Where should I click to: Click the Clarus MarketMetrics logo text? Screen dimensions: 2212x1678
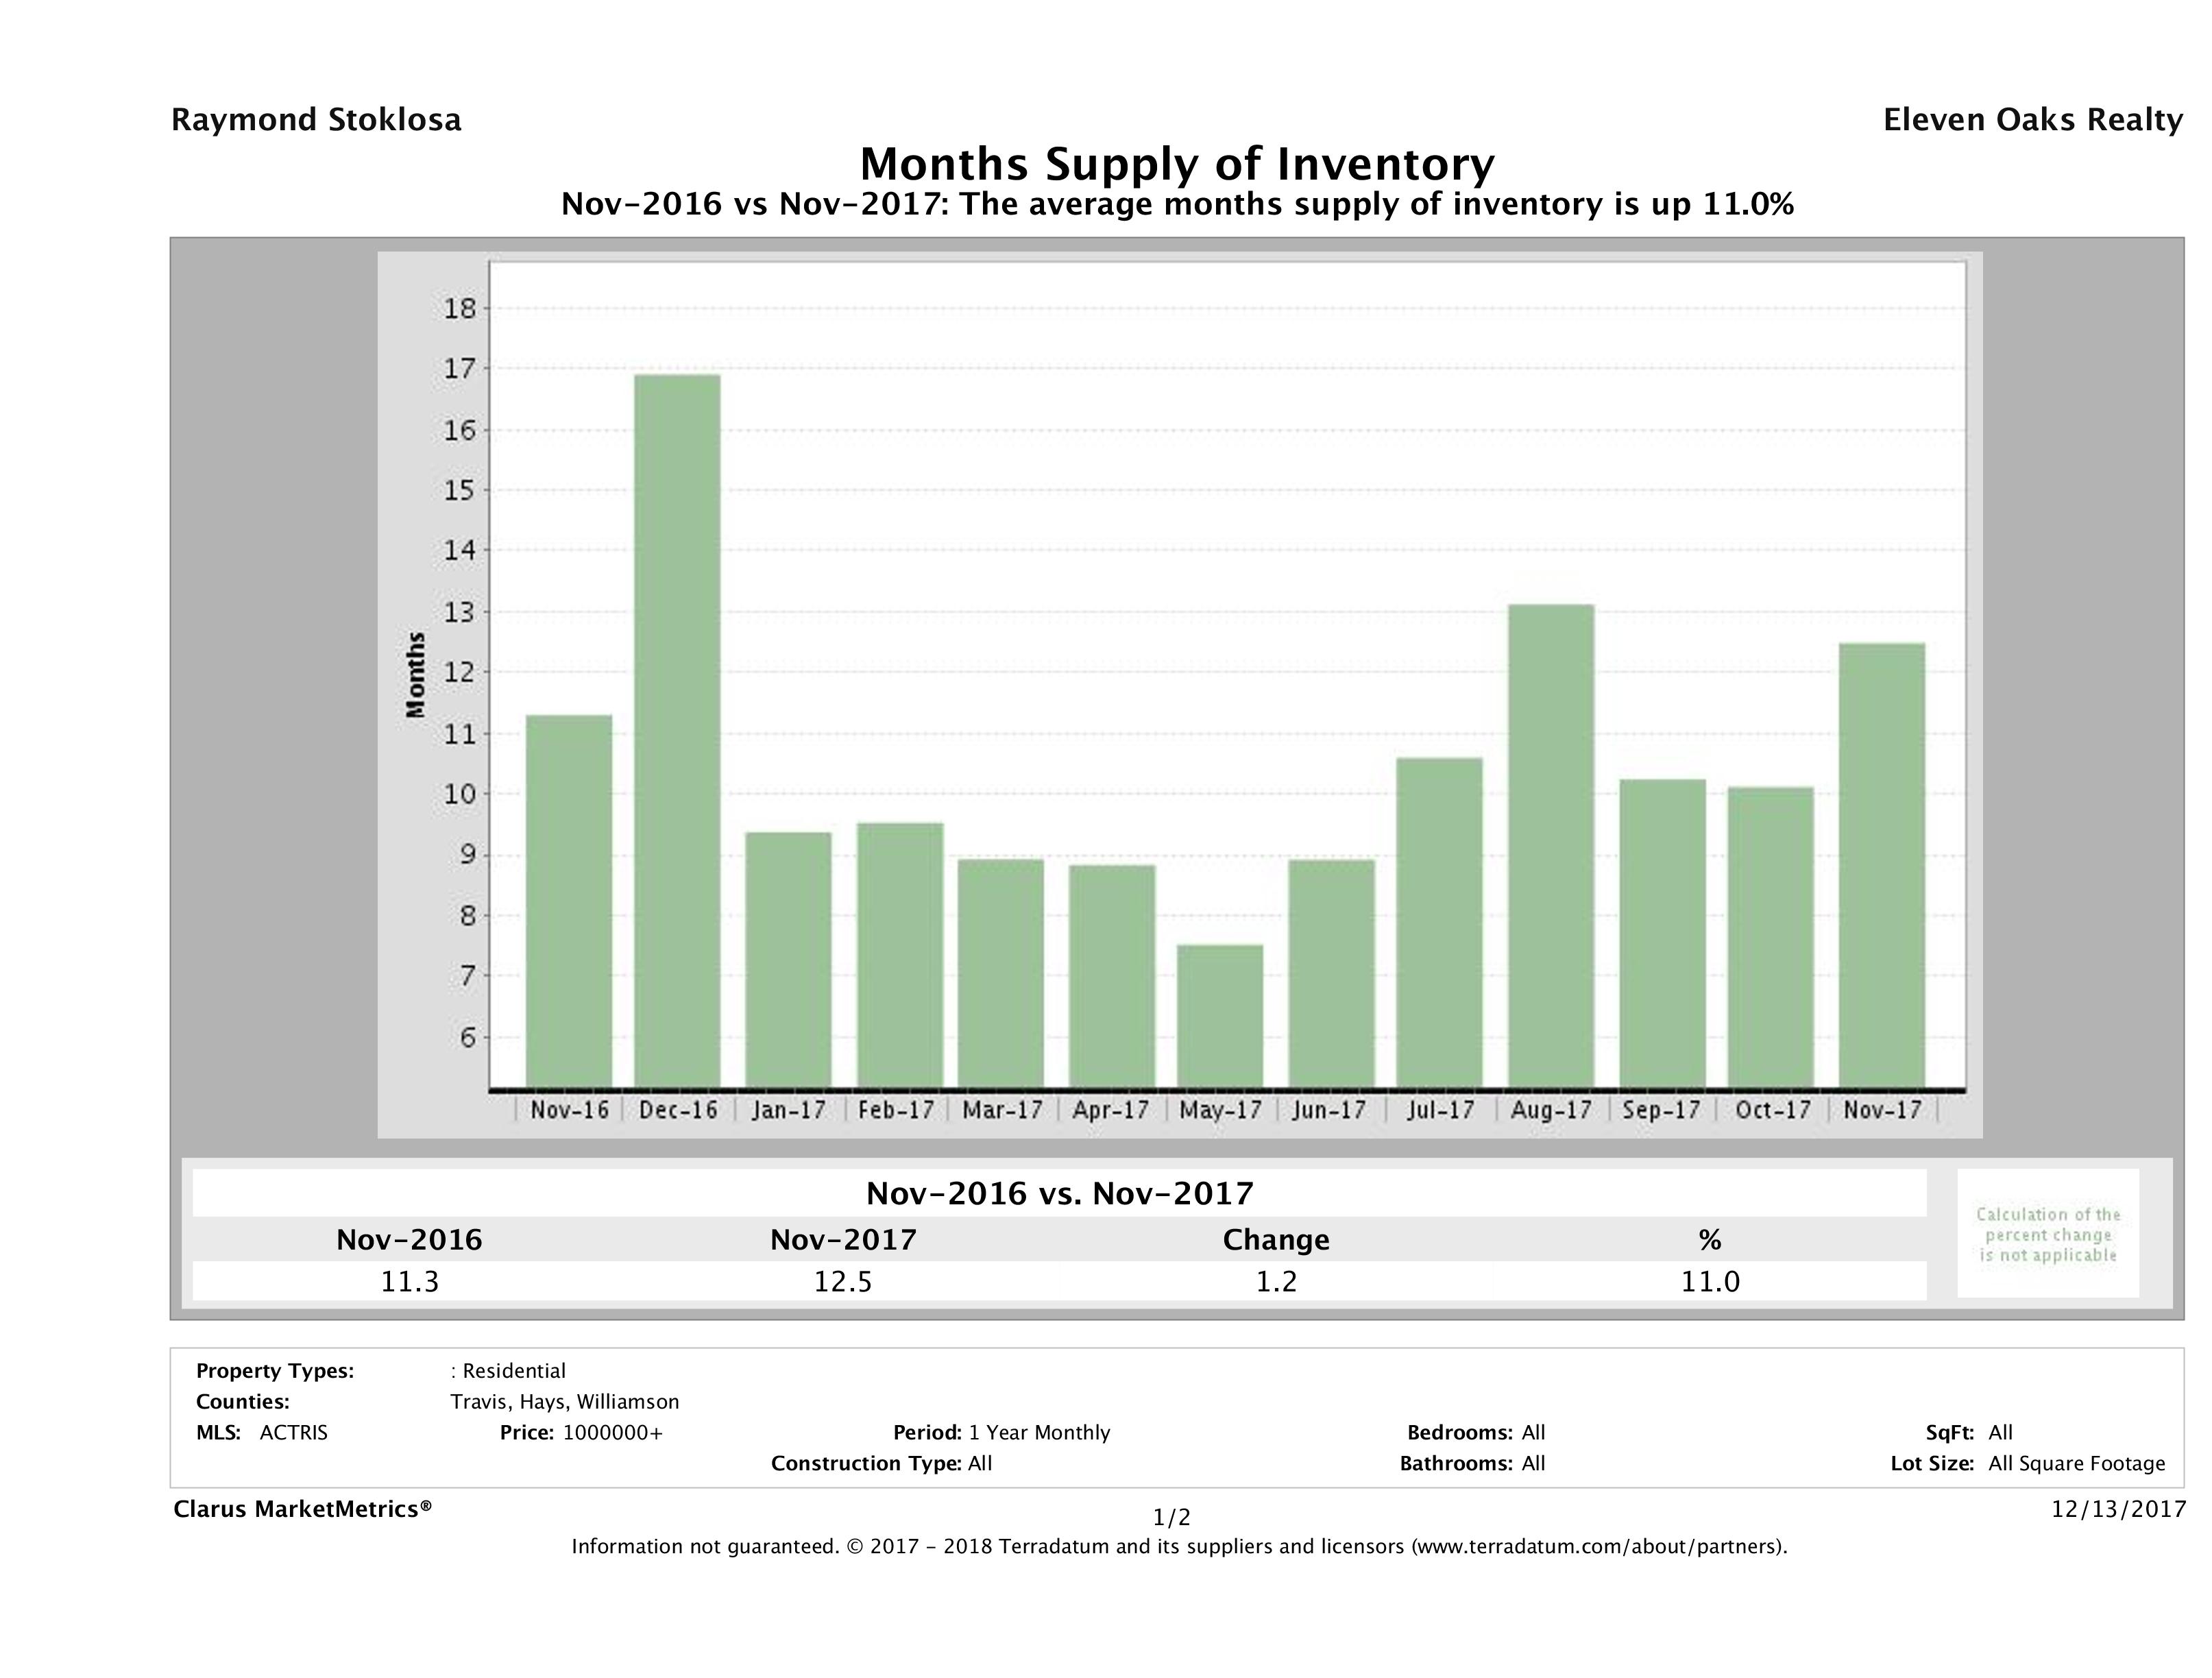(x=302, y=1509)
